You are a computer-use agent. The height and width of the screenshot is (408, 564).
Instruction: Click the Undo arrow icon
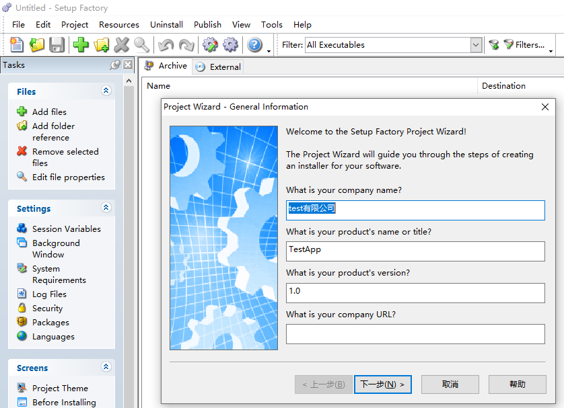pyautogui.click(x=166, y=45)
